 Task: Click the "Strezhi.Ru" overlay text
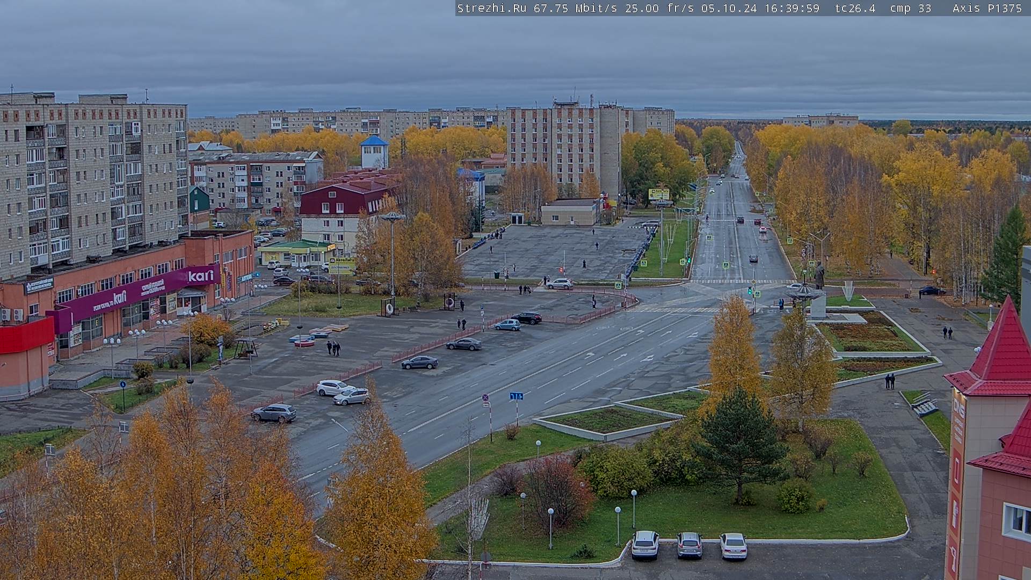tap(491, 8)
